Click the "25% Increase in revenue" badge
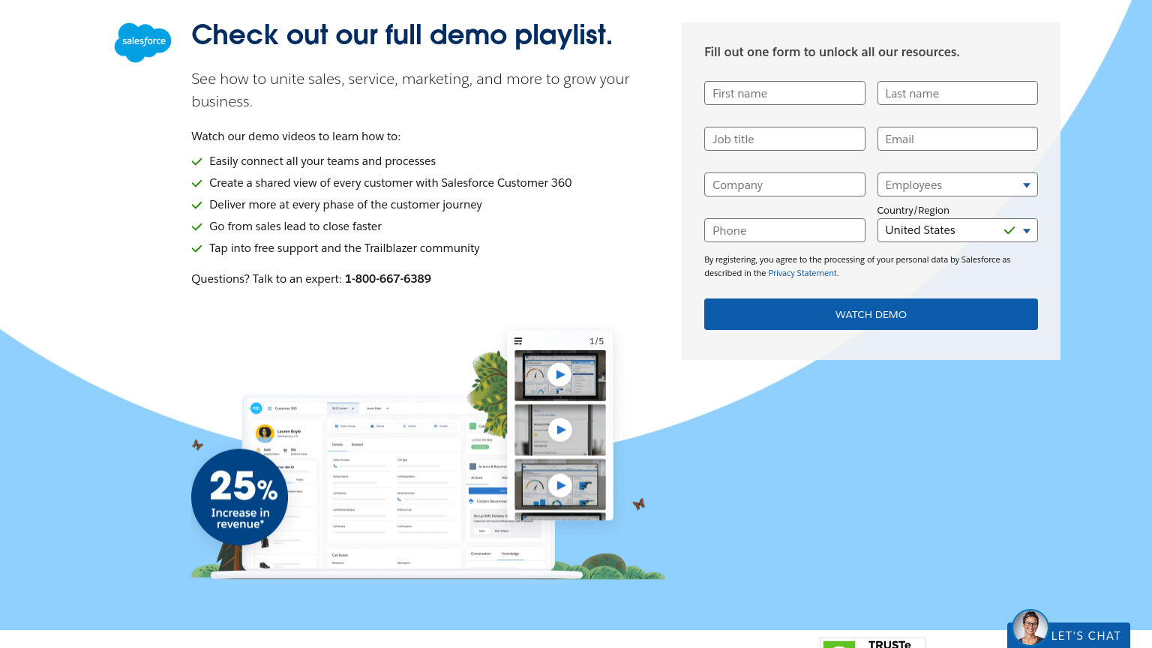The width and height of the screenshot is (1152, 648). click(x=239, y=497)
